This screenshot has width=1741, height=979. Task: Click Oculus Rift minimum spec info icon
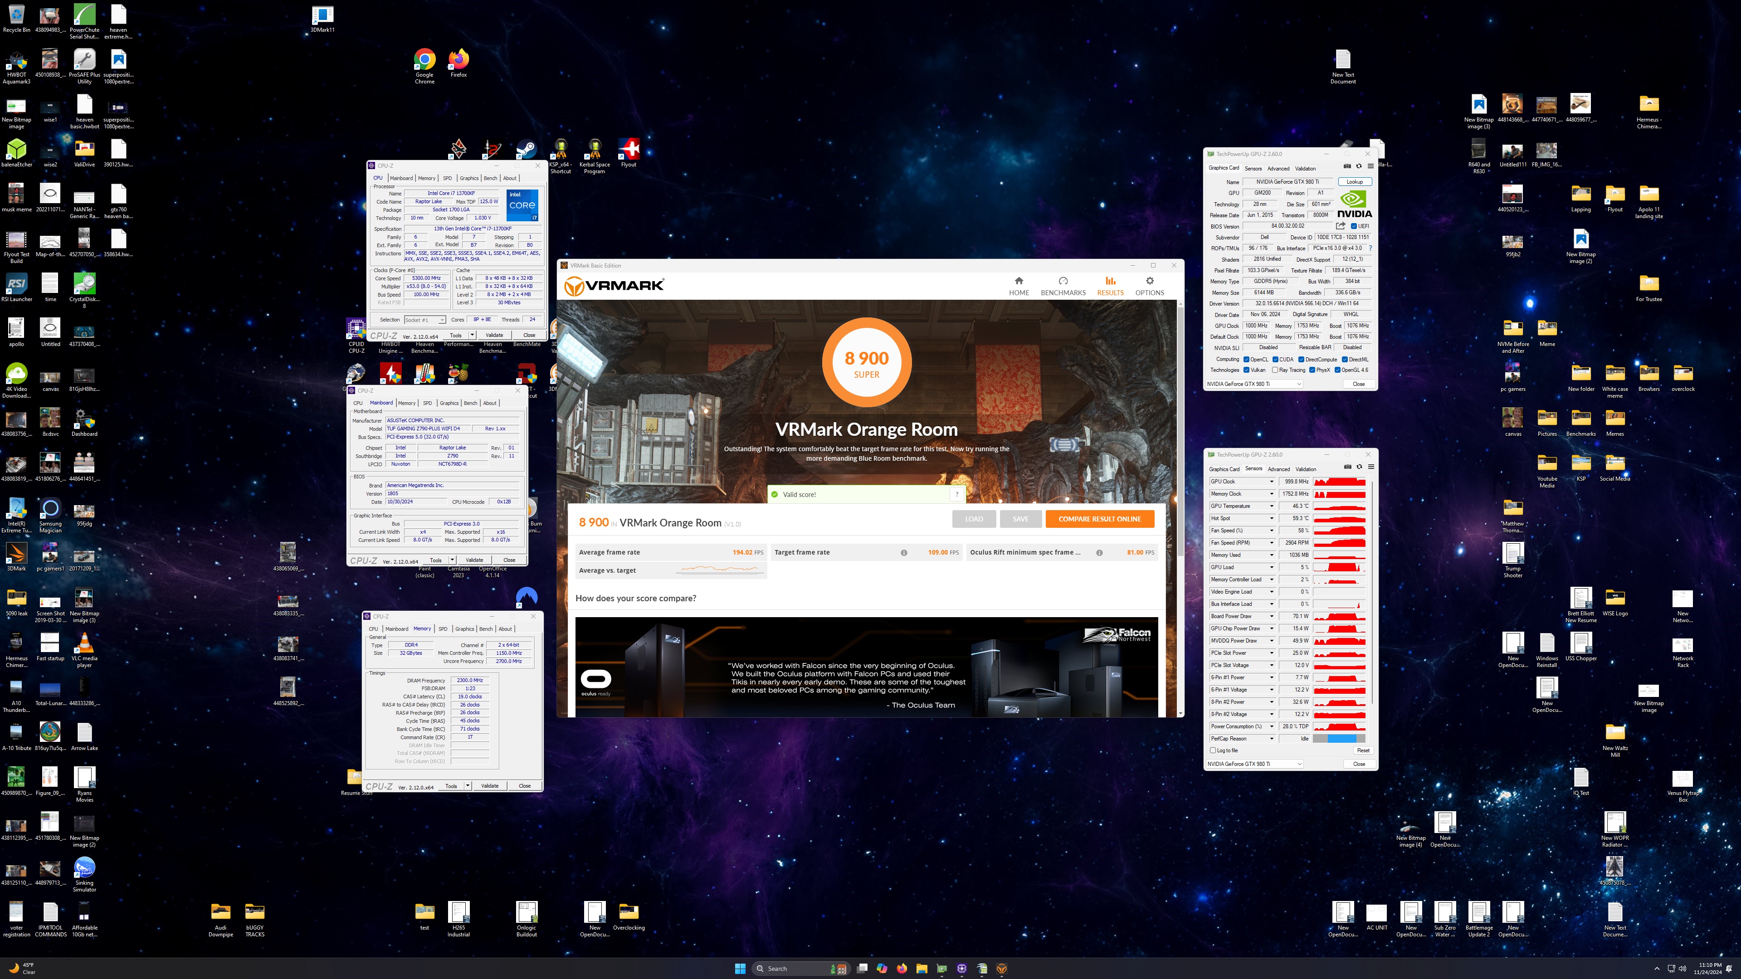click(x=1099, y=553)
